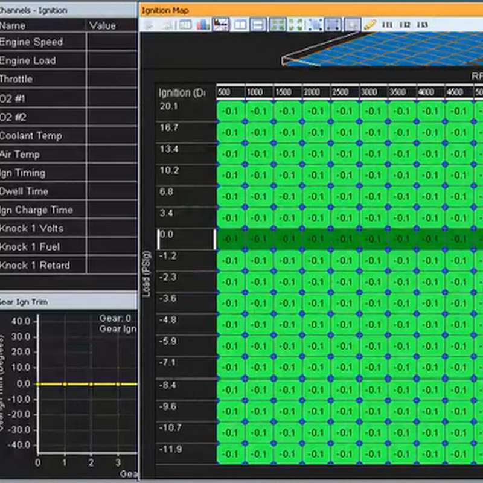Click the green expand arrows icon
483x483 pixels.
point(296,25)
